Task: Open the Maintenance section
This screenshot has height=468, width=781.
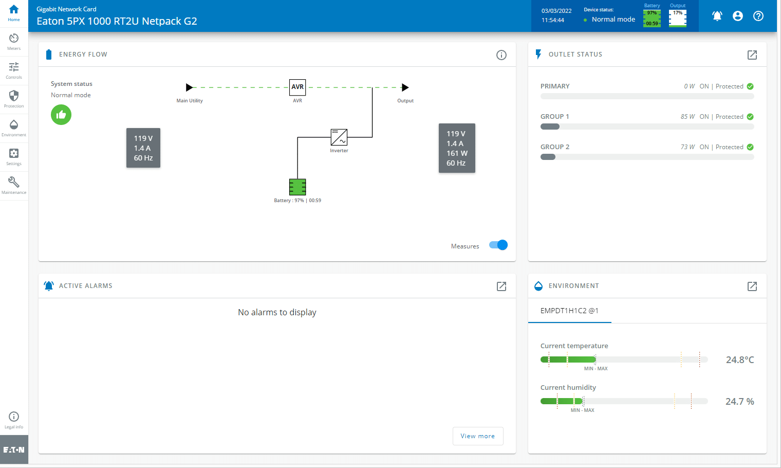Action: 14,186
